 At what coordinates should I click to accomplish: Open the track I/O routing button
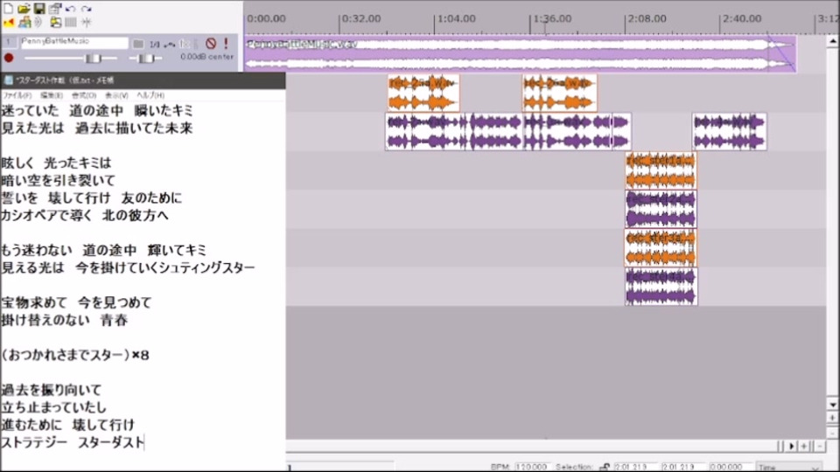[x=154, y=44]
